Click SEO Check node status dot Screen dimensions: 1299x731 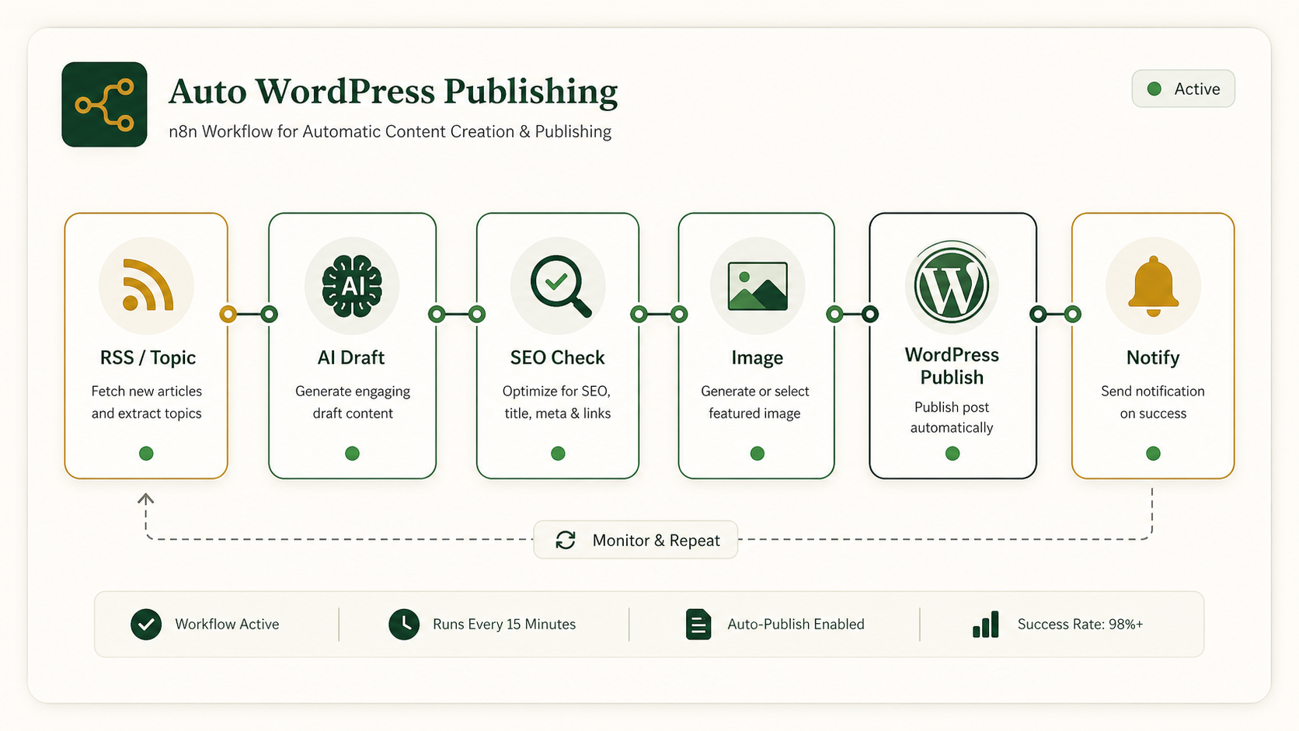(x=558, y=453)
